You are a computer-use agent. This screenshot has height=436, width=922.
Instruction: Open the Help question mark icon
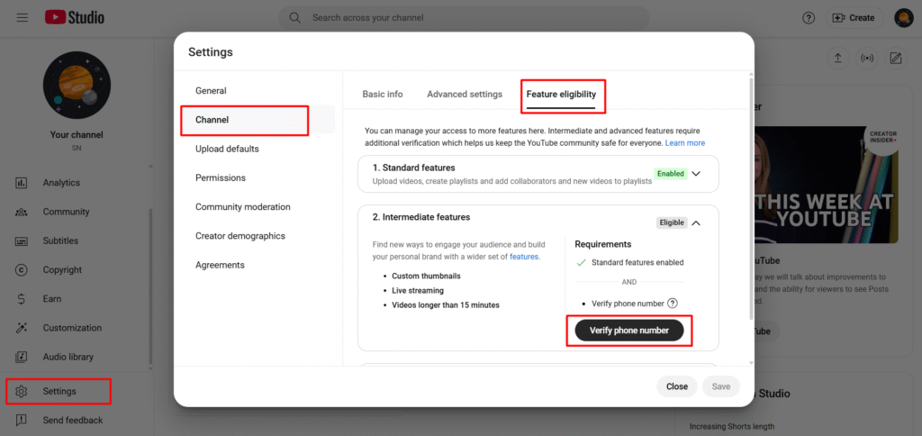click(809, 18)
